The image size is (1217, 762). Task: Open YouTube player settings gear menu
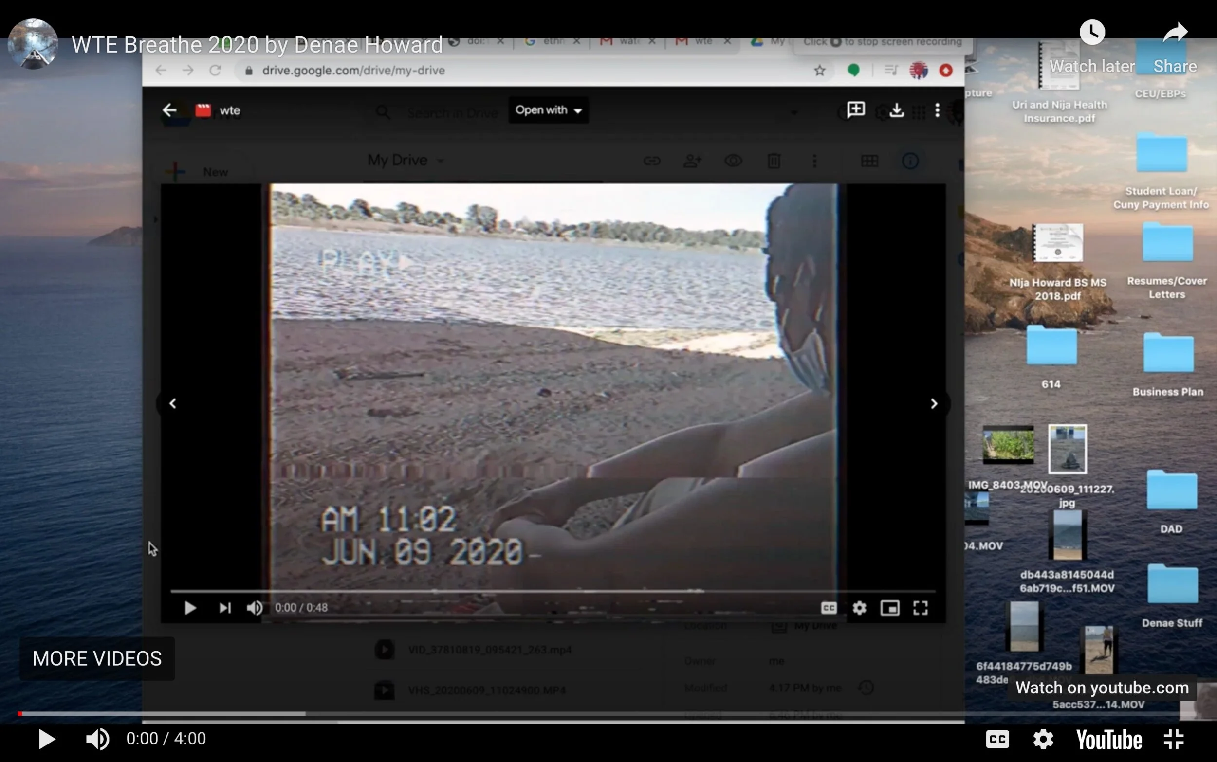tap(1043, 739)
